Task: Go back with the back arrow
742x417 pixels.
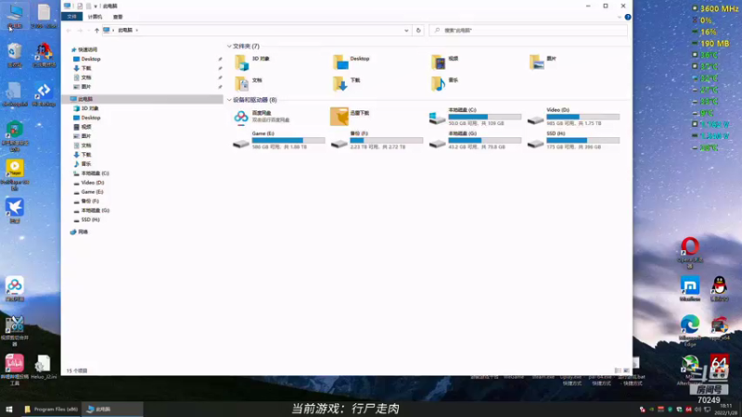Action: point(69,31)
